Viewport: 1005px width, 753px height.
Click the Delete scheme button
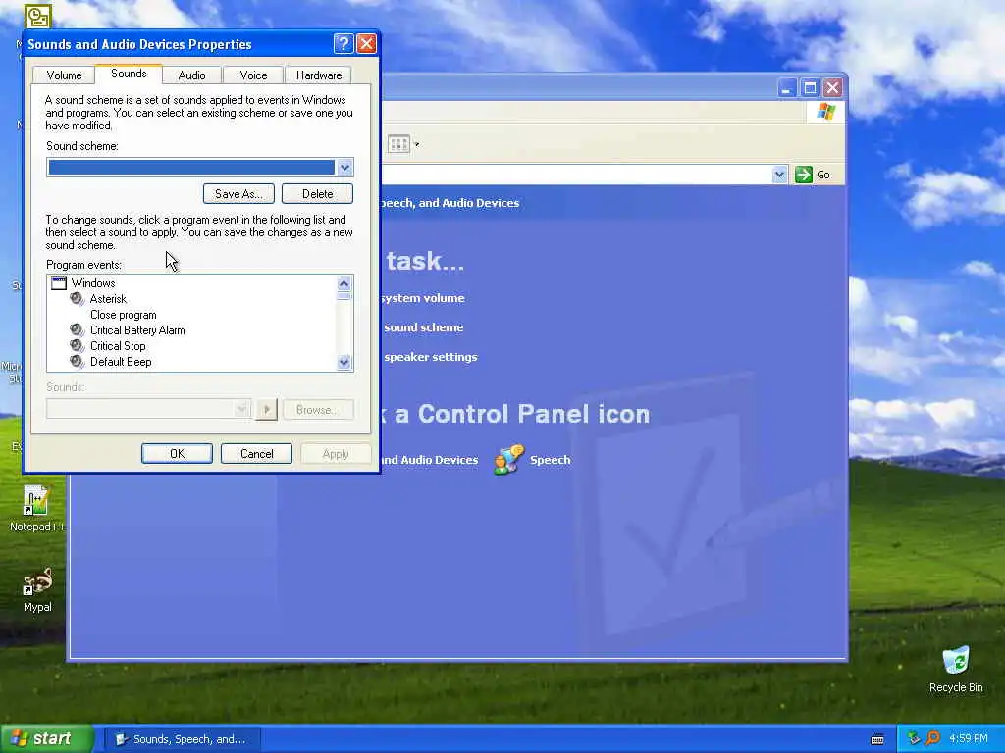[317, 193]
